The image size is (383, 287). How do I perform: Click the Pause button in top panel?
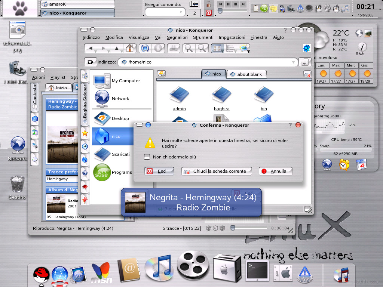click(228, 4)
